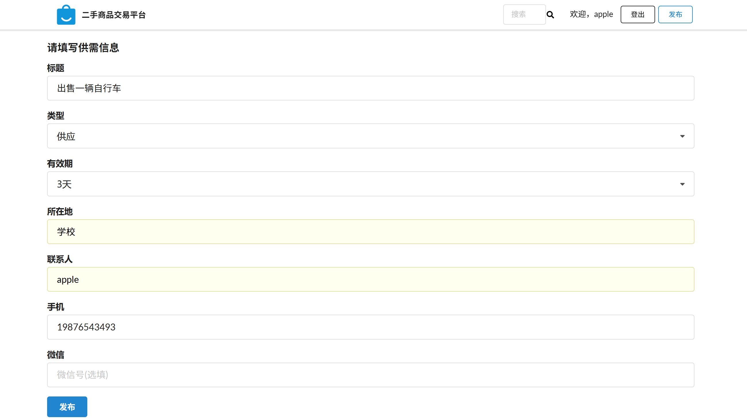
Task: Click the caret on the 3天 select
Action: point(682,184)
